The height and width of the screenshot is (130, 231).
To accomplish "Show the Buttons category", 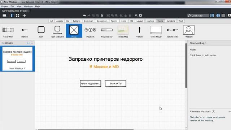I will coord(77,21).
